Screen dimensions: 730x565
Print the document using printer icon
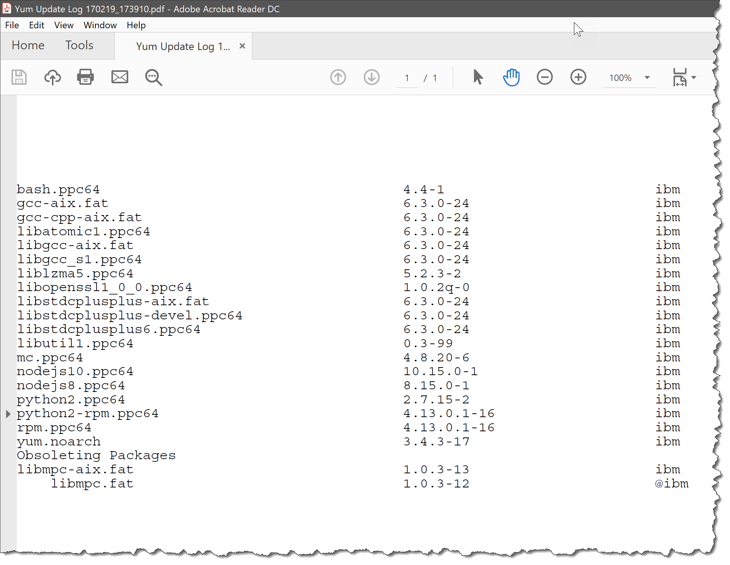point(85,78)
